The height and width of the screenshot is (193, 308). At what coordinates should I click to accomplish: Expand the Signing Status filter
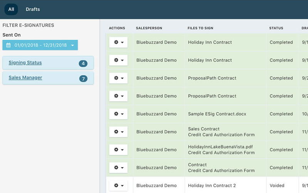[25, 63]
